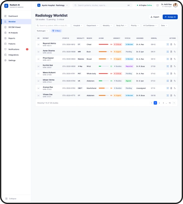Toggle row box for Karthik Nair
The image size is (183, 204).
[x=38, y=66]
